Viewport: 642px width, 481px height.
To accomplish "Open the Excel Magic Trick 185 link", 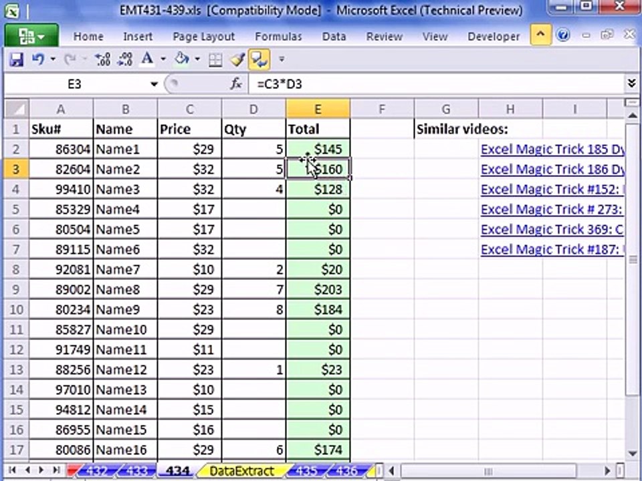I will point(552,149).
